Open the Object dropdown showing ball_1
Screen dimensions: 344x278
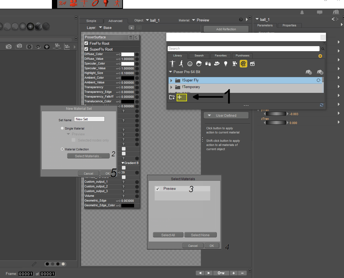[x=153, y=20]
